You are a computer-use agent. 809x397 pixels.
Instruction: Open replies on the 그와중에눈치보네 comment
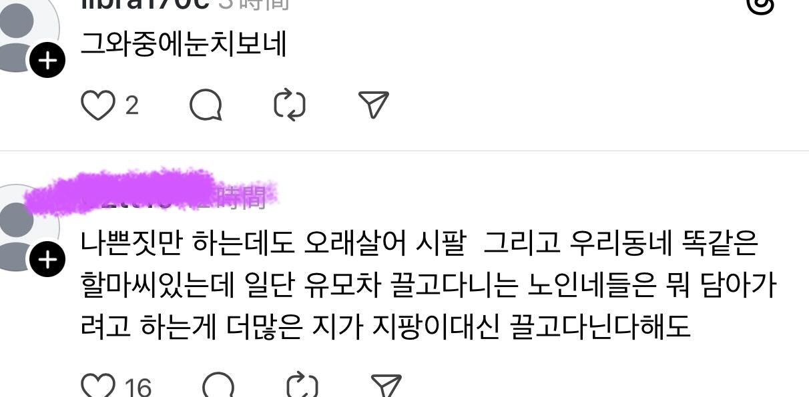[x=206, y=105]
